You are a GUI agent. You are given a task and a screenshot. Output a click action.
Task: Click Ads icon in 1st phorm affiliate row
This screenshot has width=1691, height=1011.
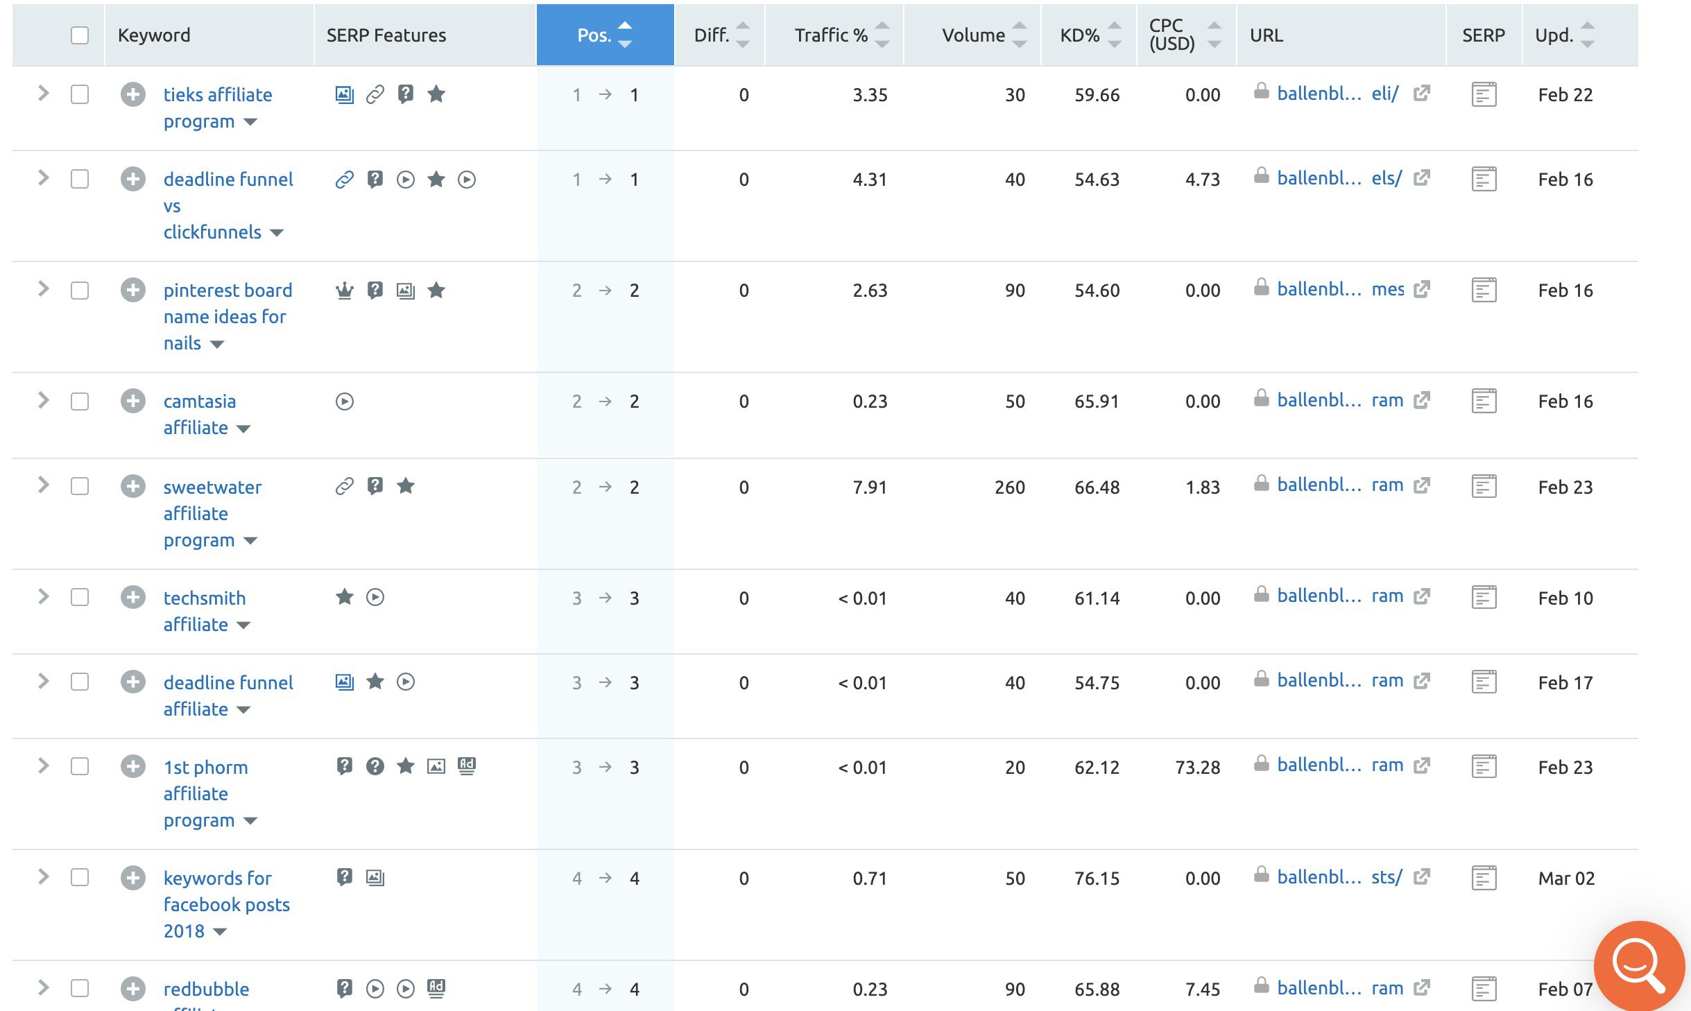(467, 766)
